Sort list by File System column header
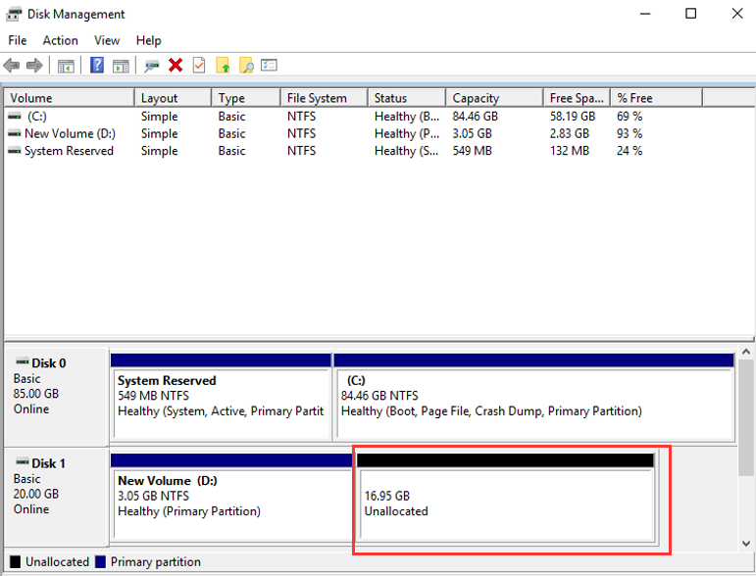This screenshot has width=756, height=576. click(317, 98)
